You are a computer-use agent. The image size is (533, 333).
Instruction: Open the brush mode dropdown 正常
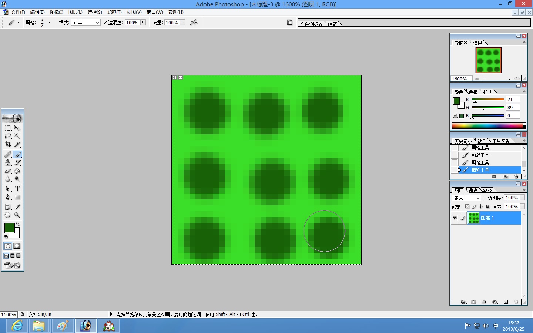coord(86,23)
